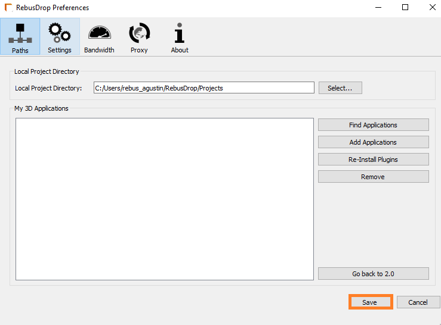This screenshot has width=441, height=325.
Task: Click Re-Install Plugins
Action: click(373, 160)
